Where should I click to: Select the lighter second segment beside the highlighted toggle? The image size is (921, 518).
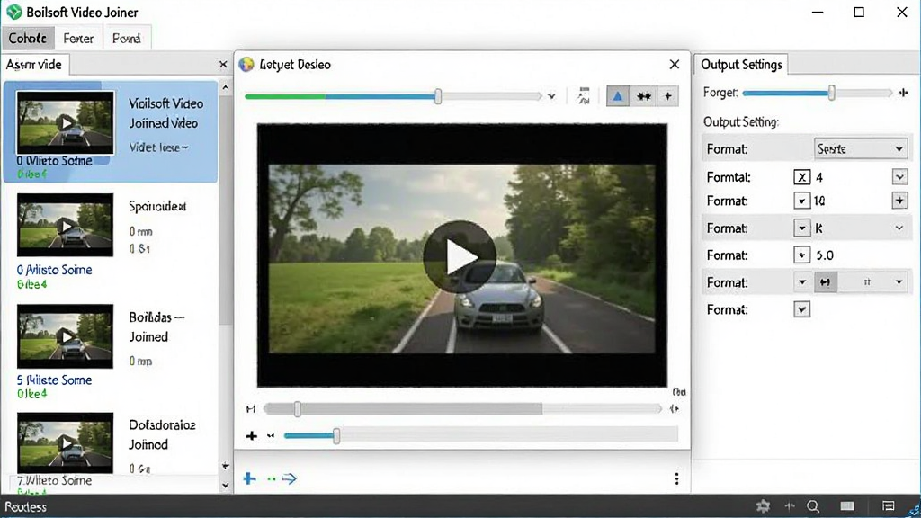pos(867,282)
